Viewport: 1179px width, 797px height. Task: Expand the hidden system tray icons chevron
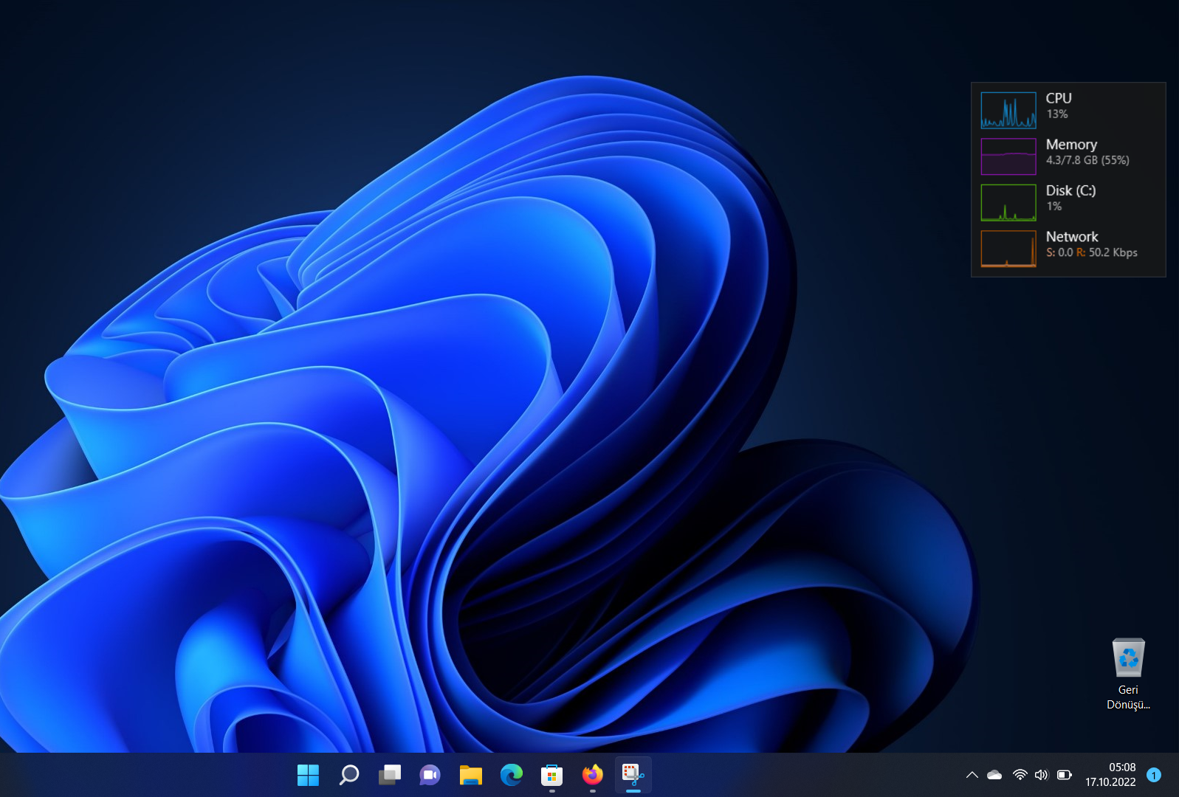point(972,775)
